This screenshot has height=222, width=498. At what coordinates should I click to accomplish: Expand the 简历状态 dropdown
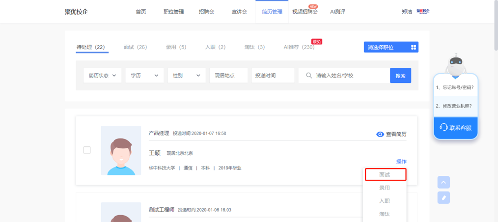tap(102, 76)
